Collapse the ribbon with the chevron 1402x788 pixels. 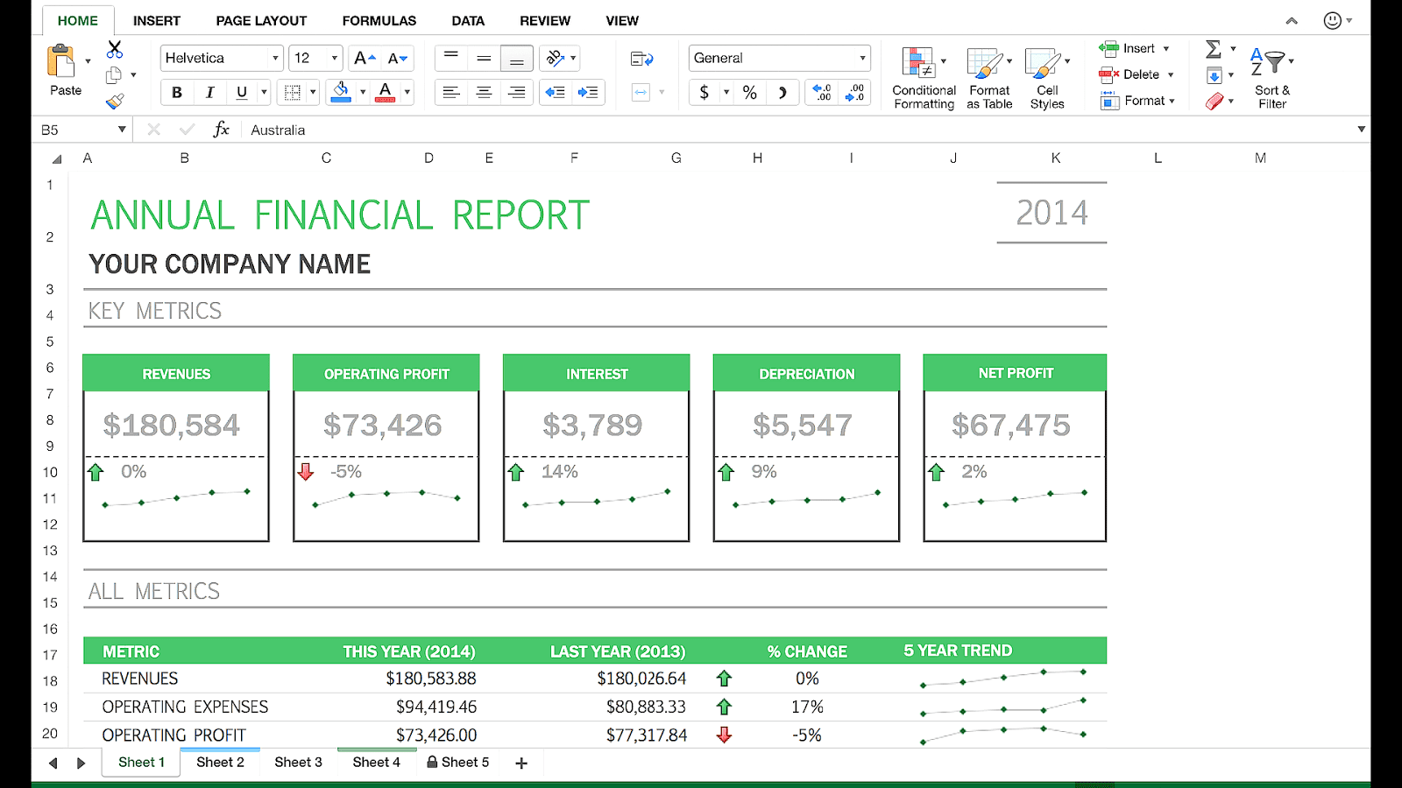(1292, 21)
